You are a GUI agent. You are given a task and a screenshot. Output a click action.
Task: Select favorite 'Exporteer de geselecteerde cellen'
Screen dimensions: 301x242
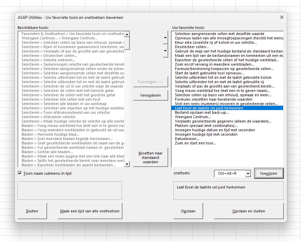[x=227, y=60]
